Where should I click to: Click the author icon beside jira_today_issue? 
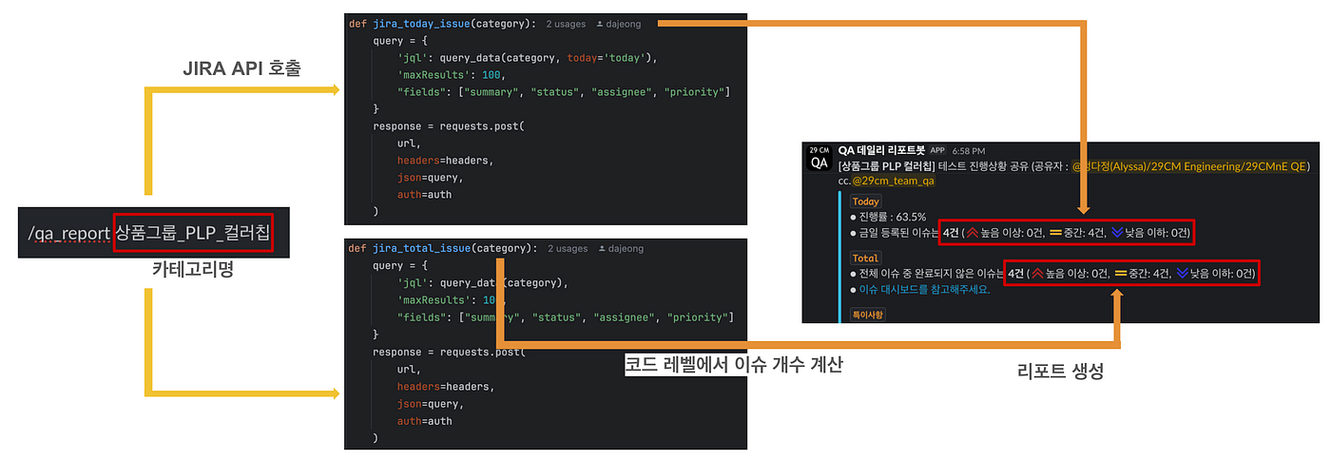coord(601,23)
